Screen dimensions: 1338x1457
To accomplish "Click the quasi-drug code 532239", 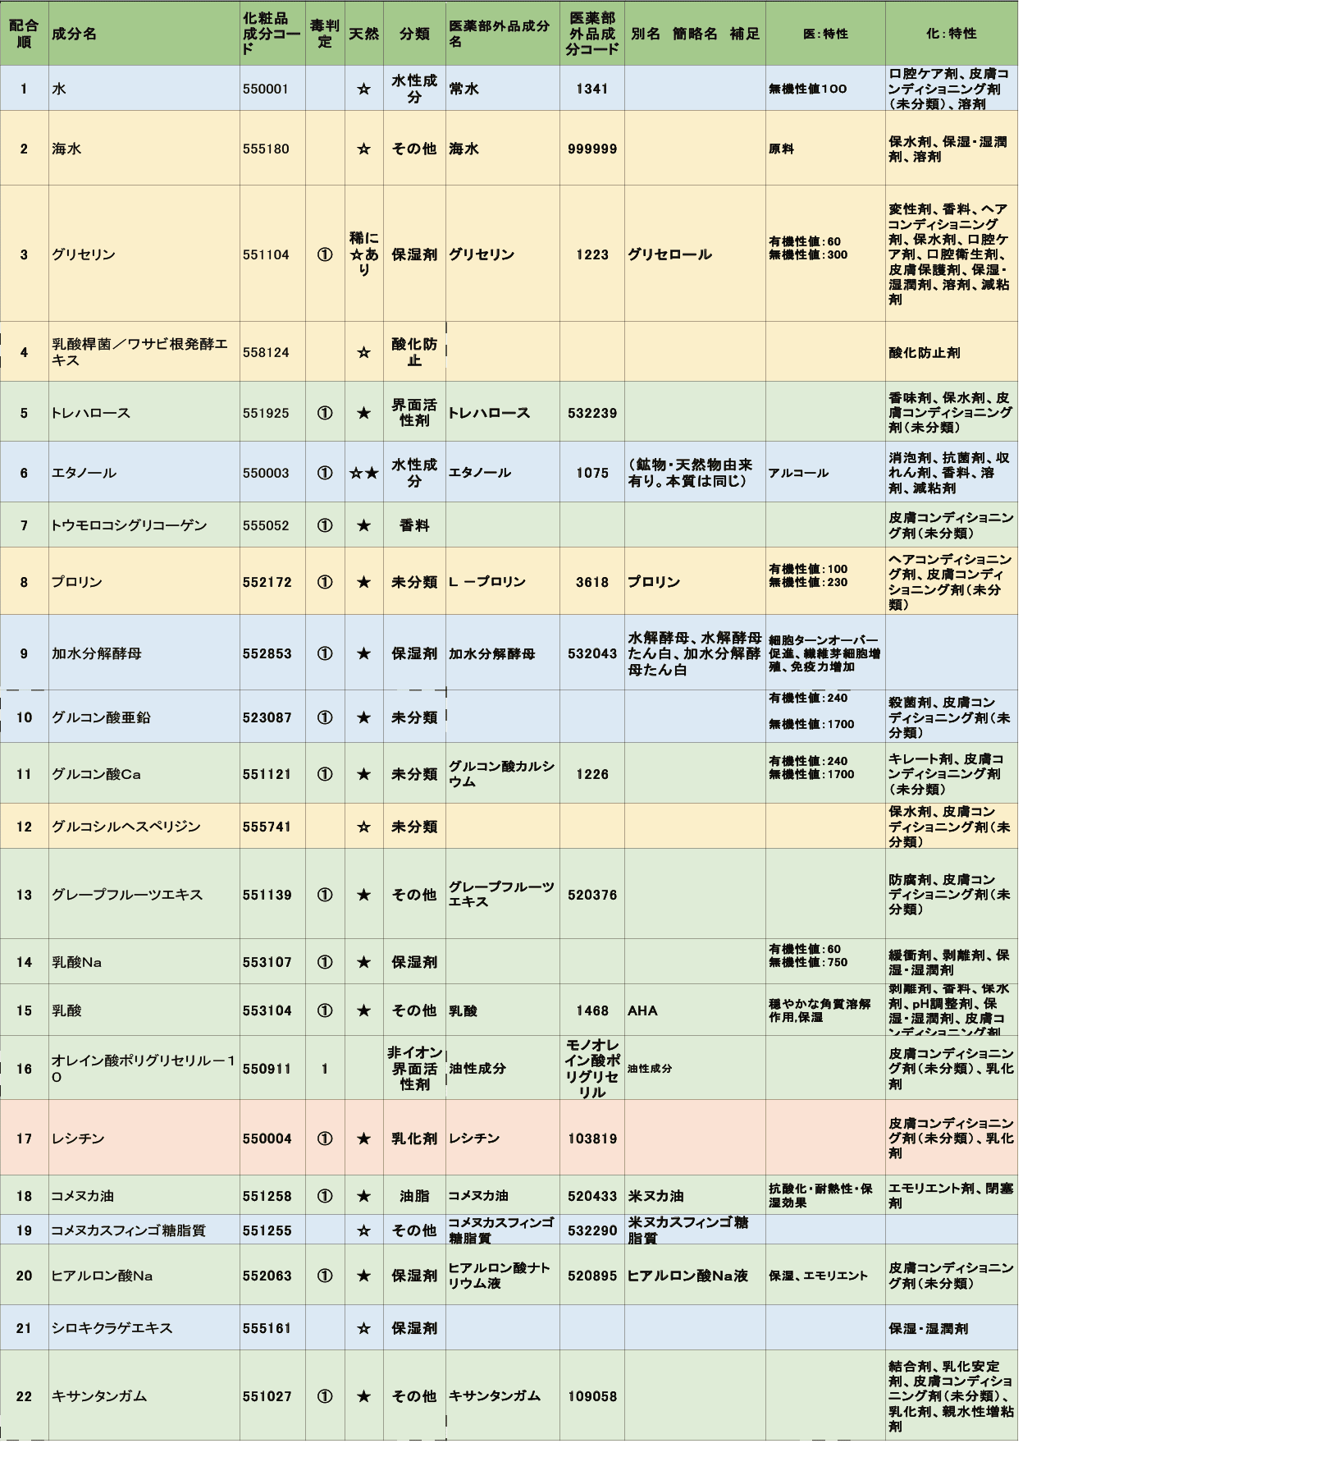I will click(592, 412).
